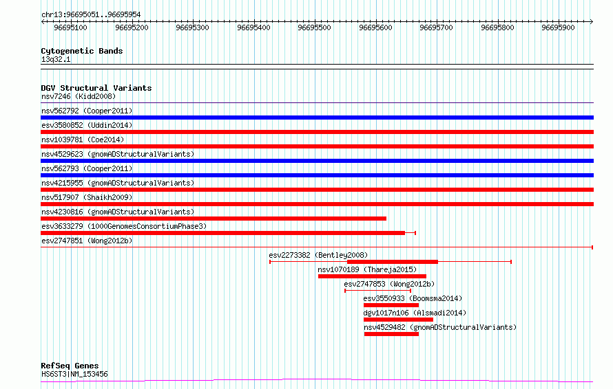Select the blue bar under nsv562793
The width and height of the screenshot is (613, 389).
click(317, 175)
